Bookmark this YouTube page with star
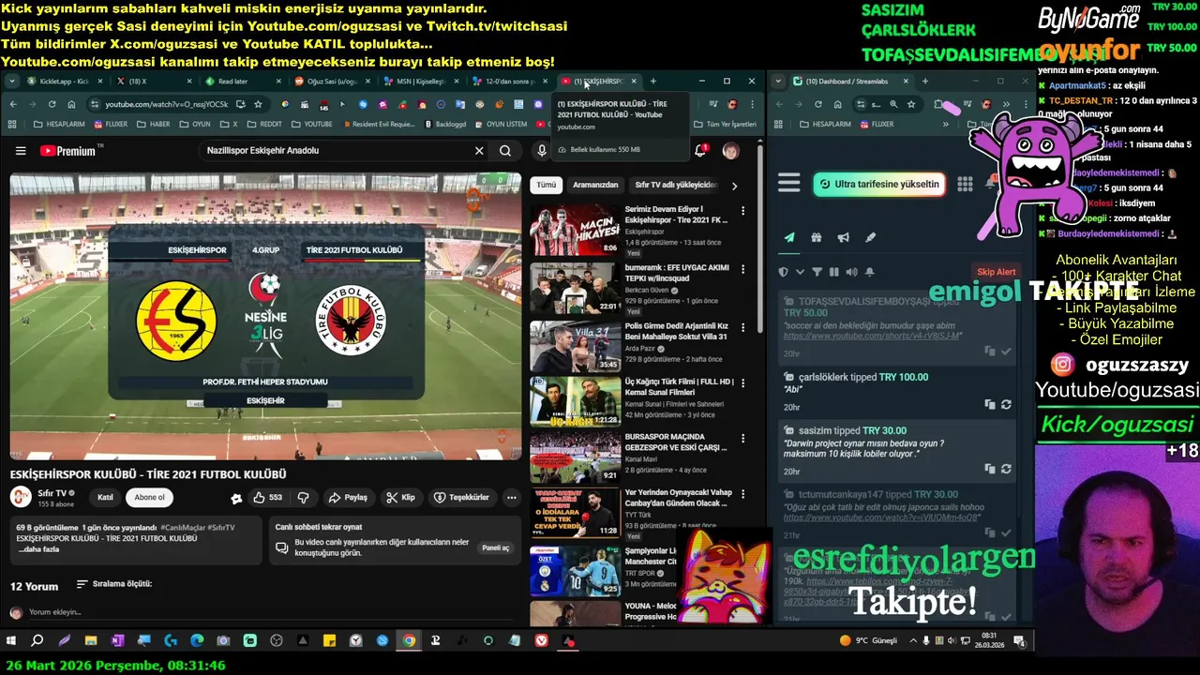 258,104
